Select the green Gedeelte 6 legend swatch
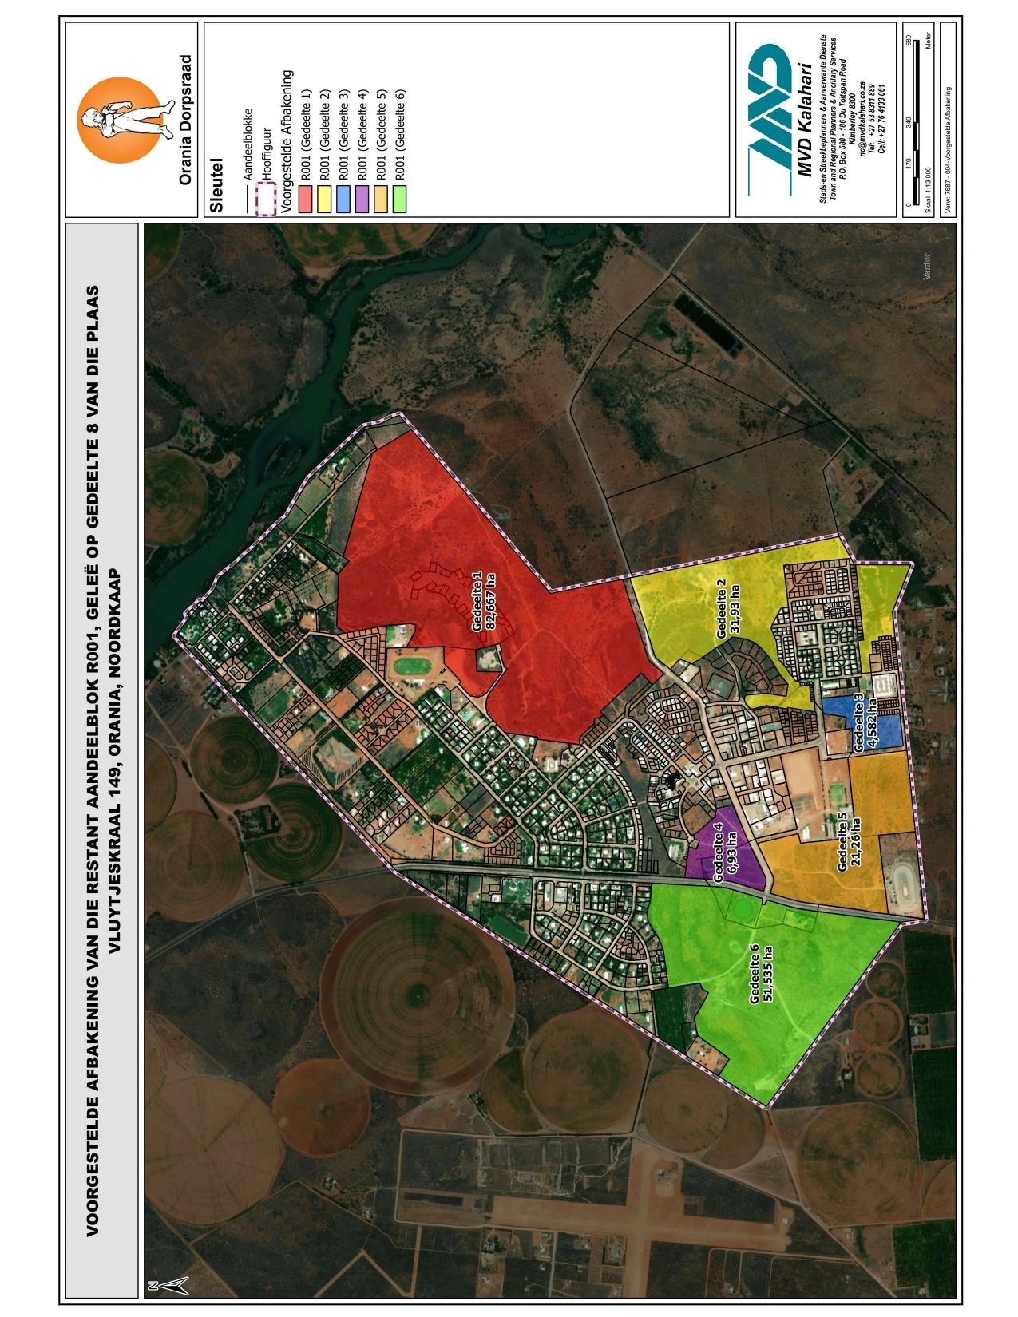The image size is (1018, 1317). (399, 200)
